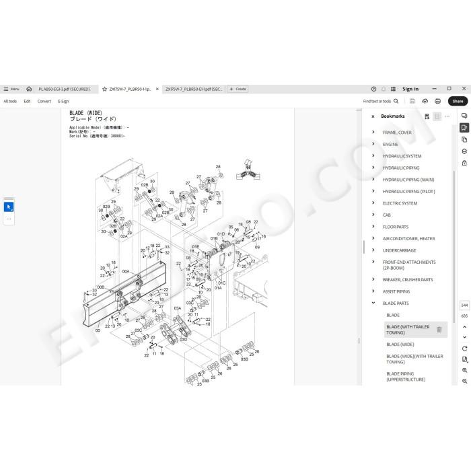Open the apps grid launcher
This screenshot has height=471, width=471.
click(393, 89)
